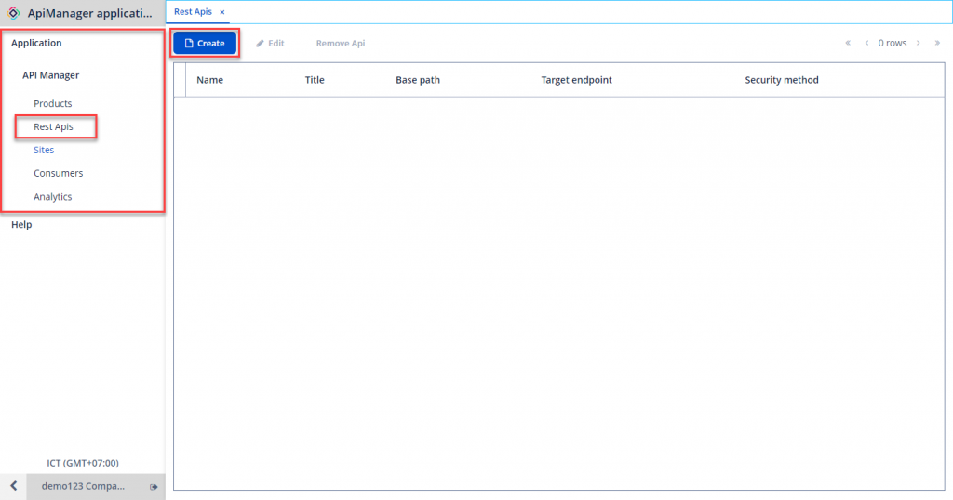953x500 pixels.
Task: Click Remove Api in the toolbar
Action: [340, 44]
